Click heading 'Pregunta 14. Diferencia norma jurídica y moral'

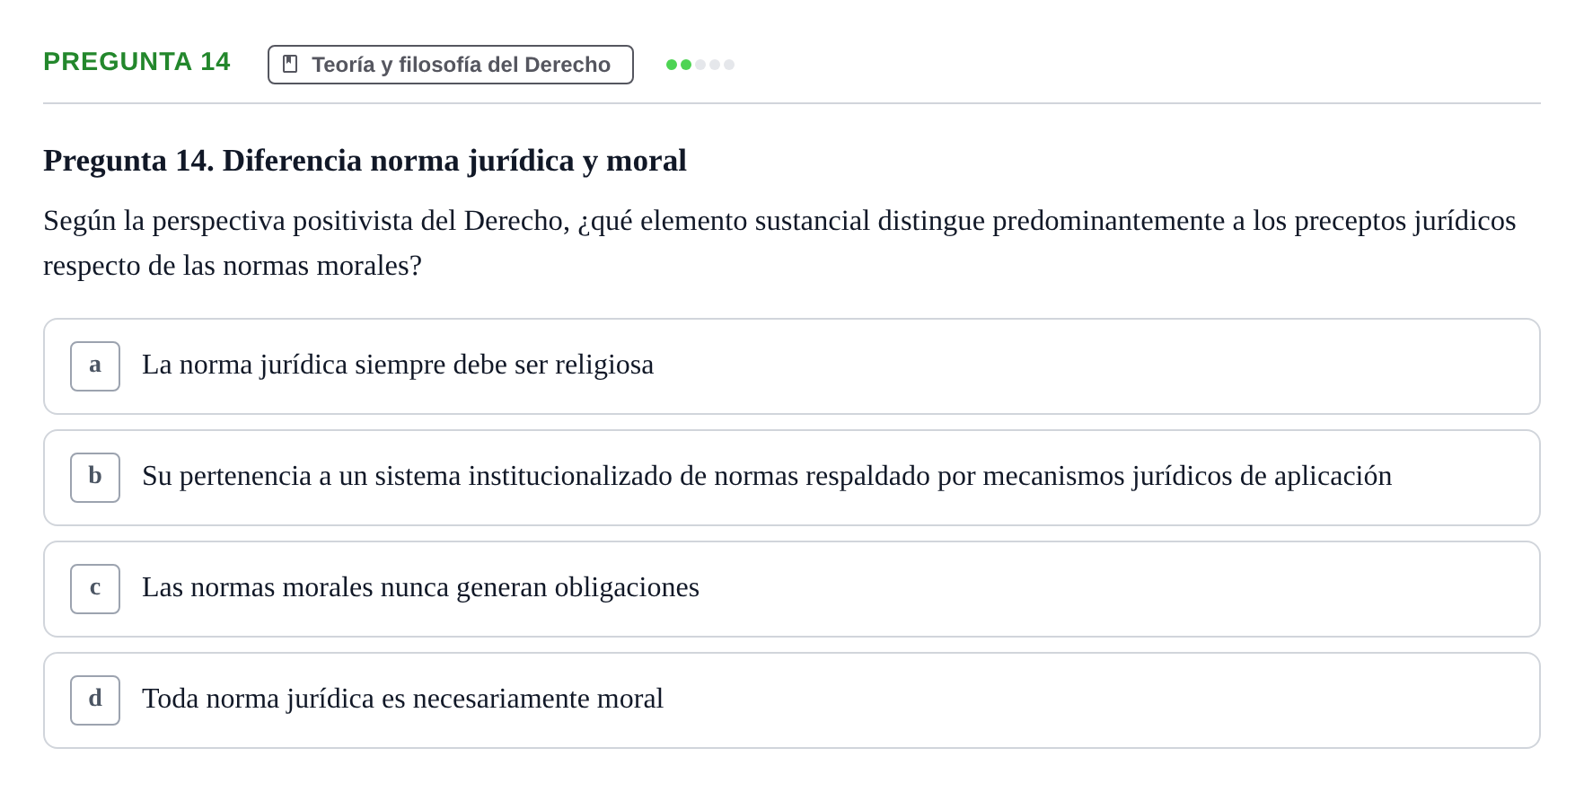[365, 161]
